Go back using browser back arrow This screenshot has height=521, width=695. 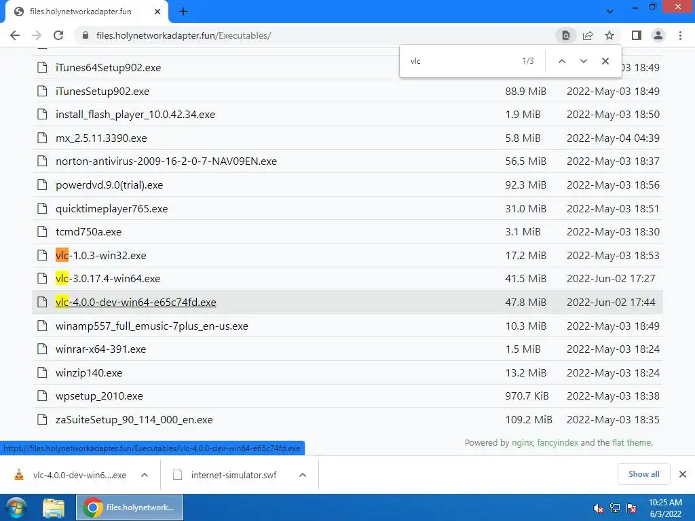(x=15, y=35)
